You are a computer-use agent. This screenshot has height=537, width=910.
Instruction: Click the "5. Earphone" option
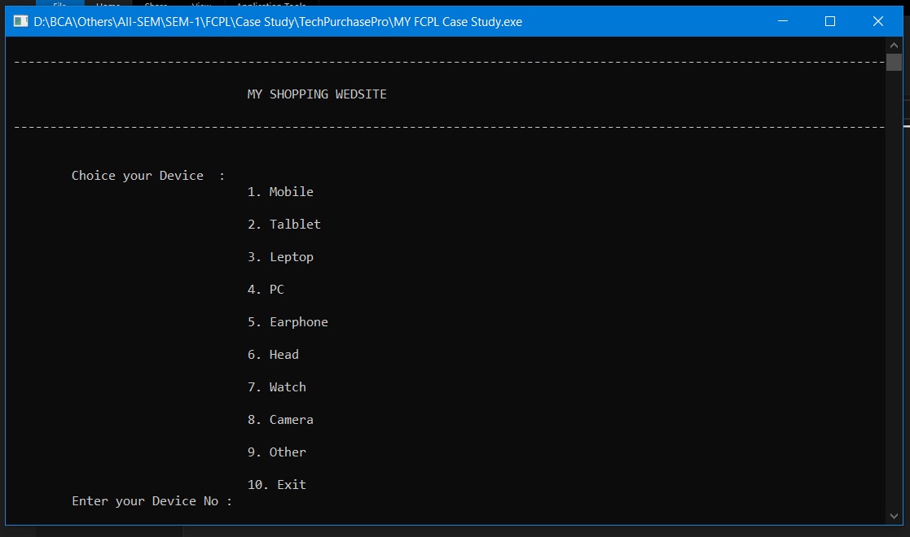coord(288,322)
